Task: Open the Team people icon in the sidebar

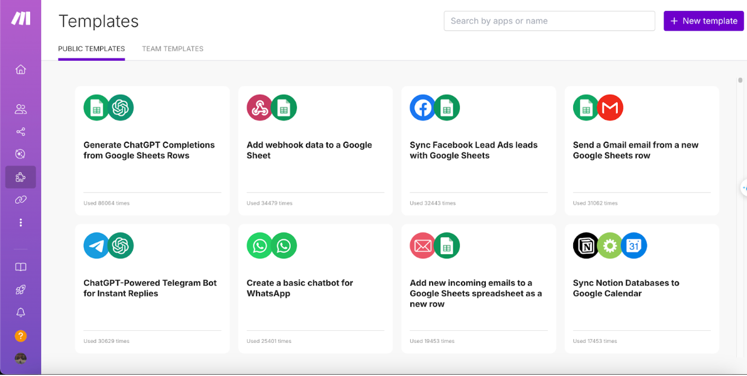Action: 21,109
